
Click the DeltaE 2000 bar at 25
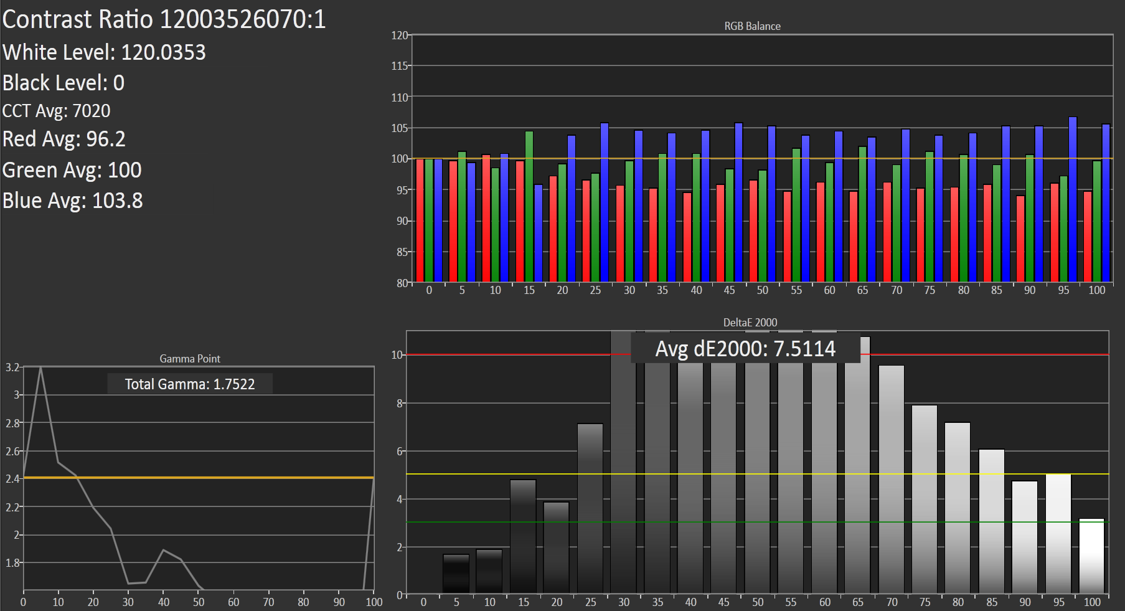(590, 508)
